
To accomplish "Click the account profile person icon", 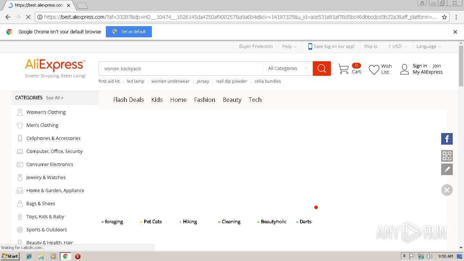I will [405, 69].
